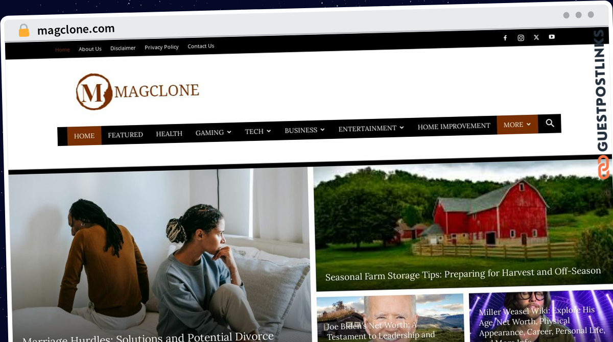Click the padlock icon beside magclone.com

click(24, 31)
